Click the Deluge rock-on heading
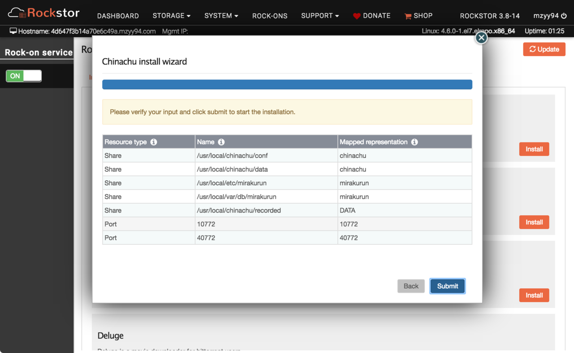This screenshot has height=353, width=574. pos(110,335)
